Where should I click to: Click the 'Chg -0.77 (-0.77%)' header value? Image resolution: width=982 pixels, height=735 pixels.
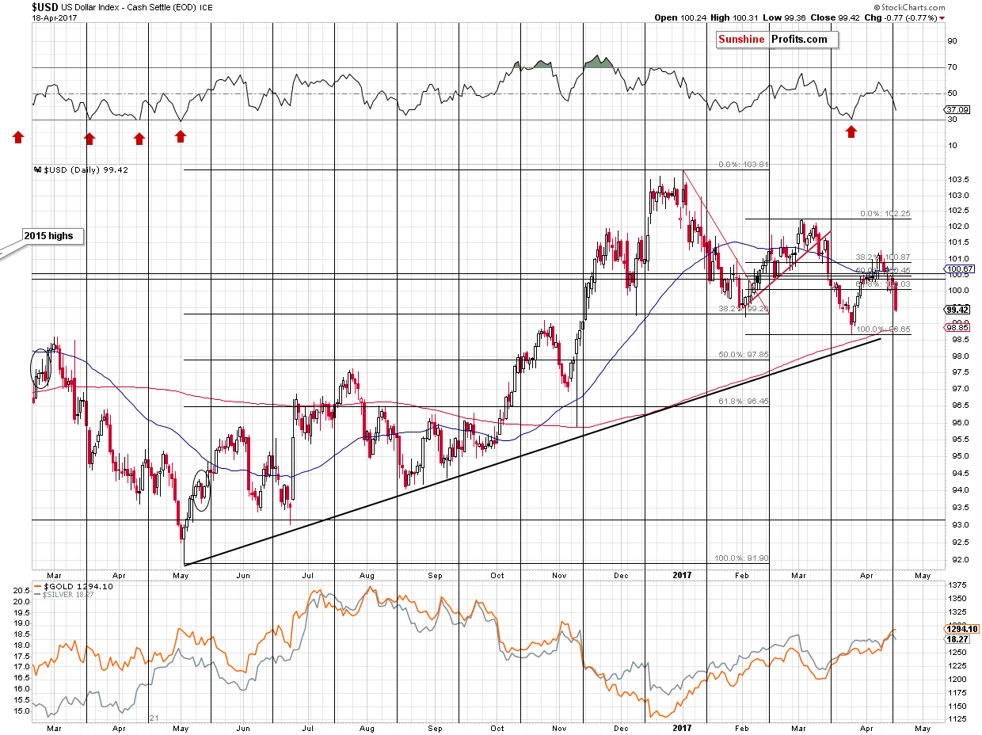click(x=901, y=17)
